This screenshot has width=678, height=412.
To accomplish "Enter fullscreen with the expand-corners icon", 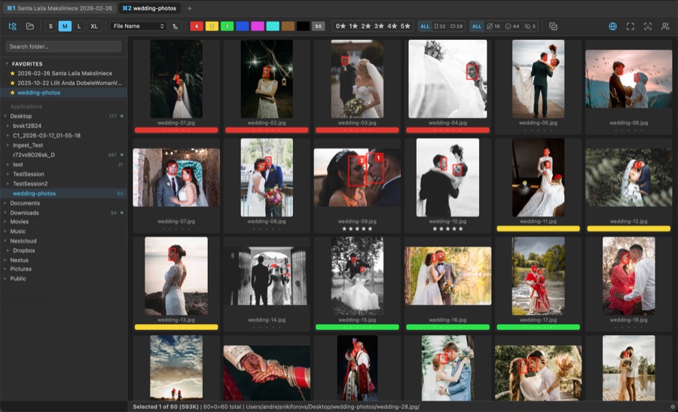I will pos(631,26).
